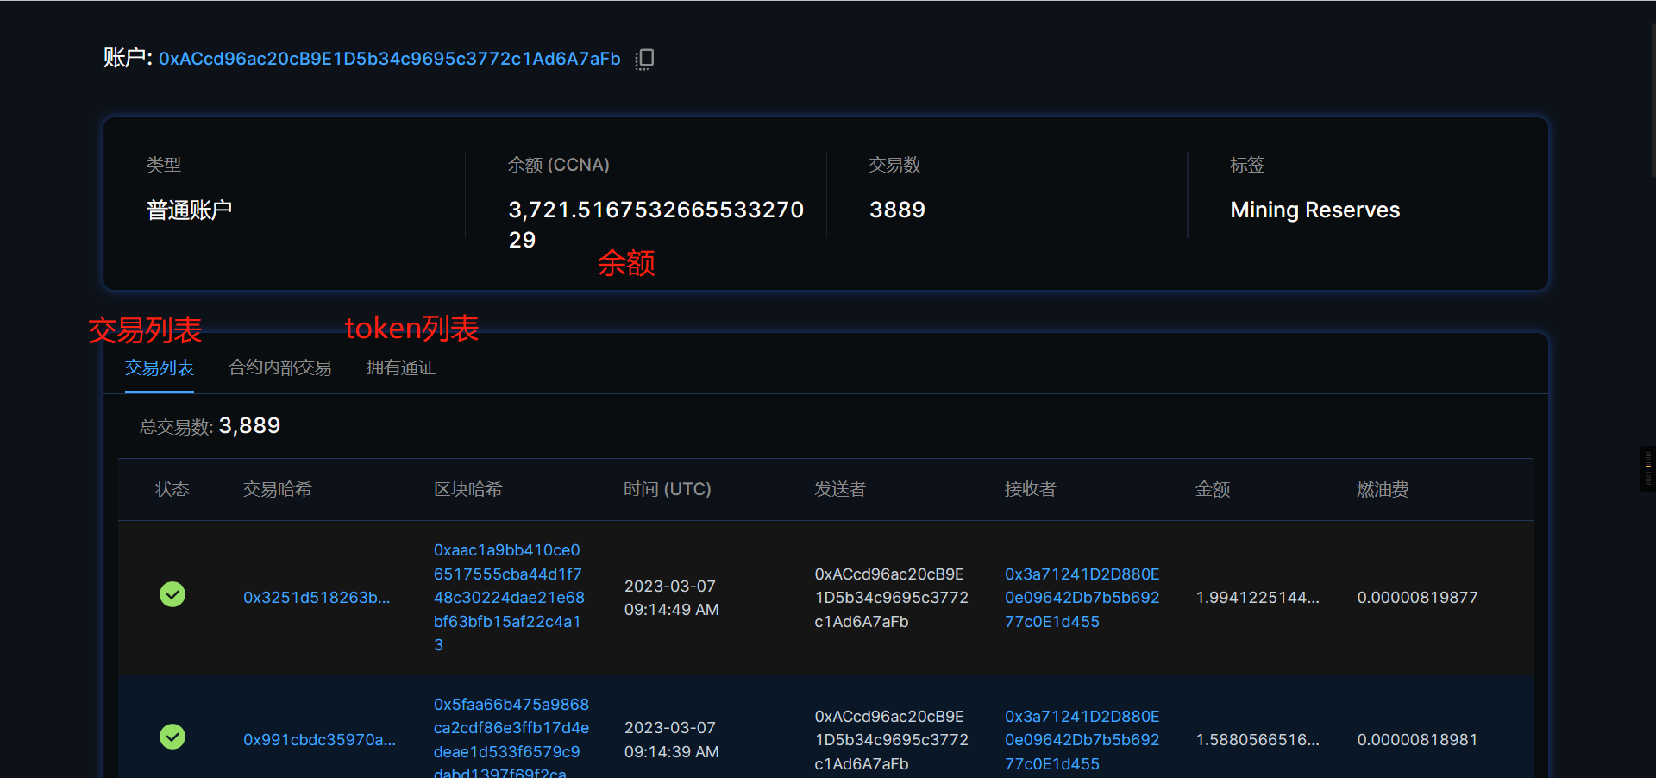The image size is (1656, 778).
Task: Copy the account address using the copy icon
Action: (x=644, y=59)
